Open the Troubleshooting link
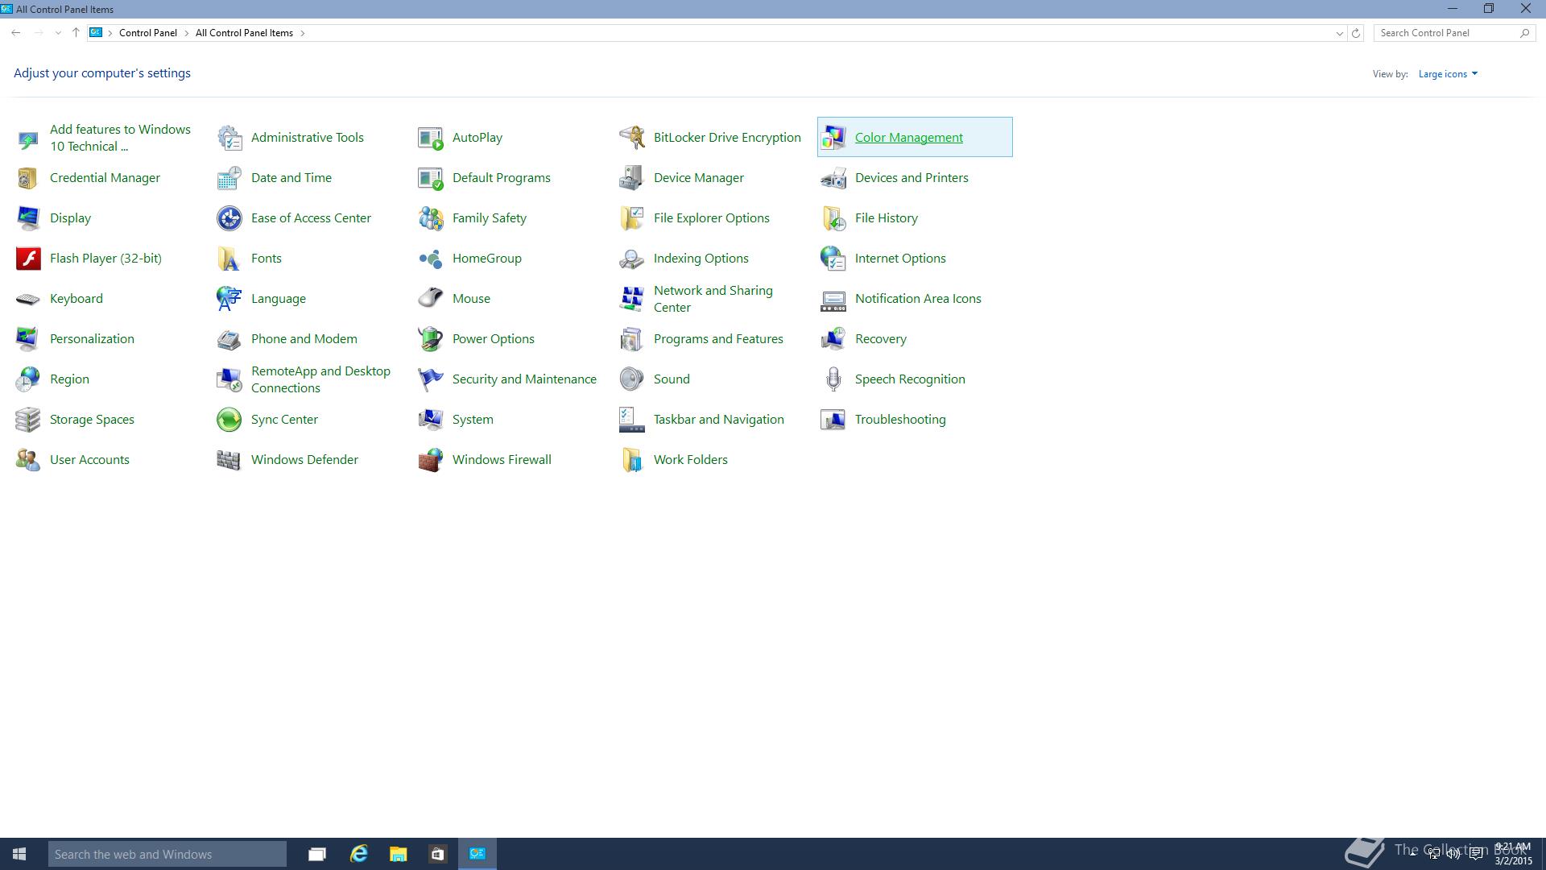Screen dimensions: 1546x870 [x=900, y=420]
